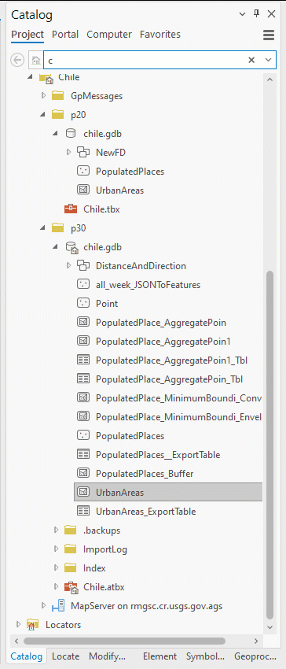Clear the search box with X
This screenshot has height=669, width=286.
point(251,60)
